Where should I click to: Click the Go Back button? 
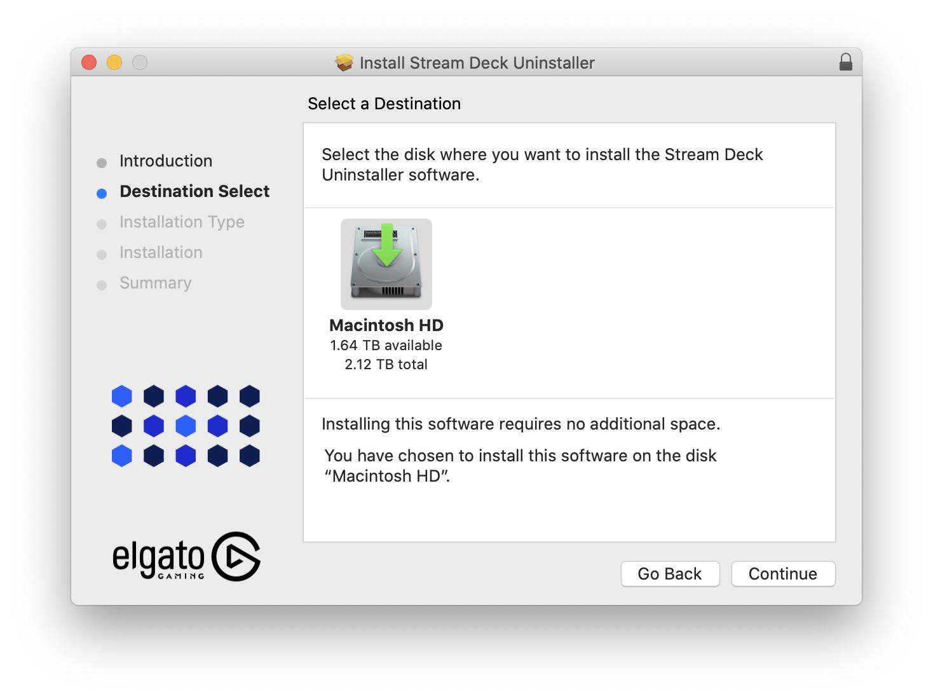pos(670,574)
